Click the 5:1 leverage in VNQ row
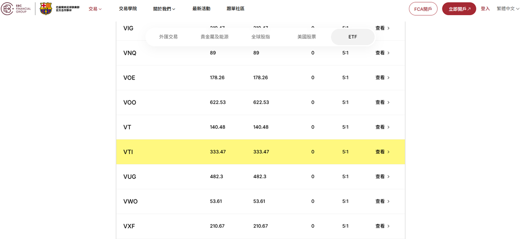The image size is (521, 239). tap(346, 53)
